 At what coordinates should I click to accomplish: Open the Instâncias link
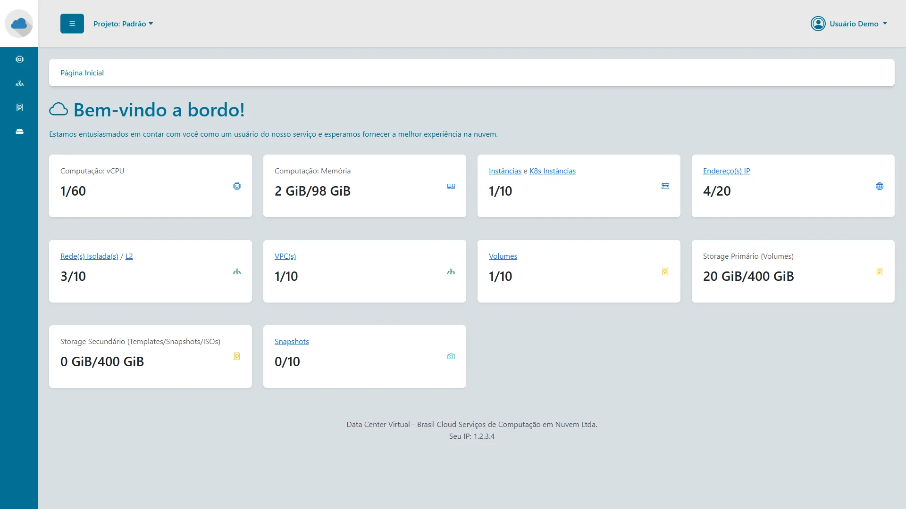point(504,171)
